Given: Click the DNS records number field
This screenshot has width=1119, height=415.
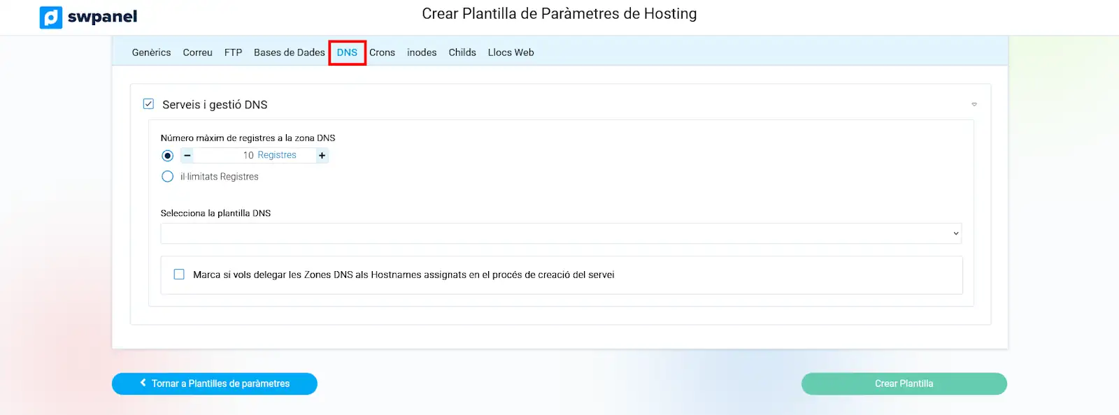Looking at the screenshot, I should pyautogui.click(x=255, y=155).
